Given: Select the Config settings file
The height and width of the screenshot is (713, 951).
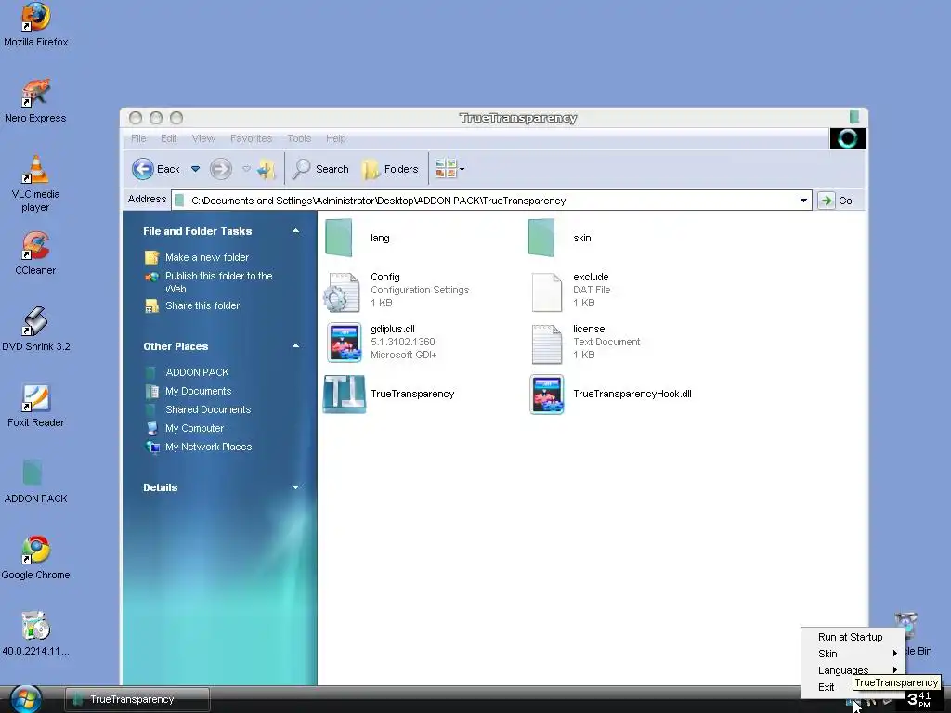Looking at the screenshot, I should [397, 290].
